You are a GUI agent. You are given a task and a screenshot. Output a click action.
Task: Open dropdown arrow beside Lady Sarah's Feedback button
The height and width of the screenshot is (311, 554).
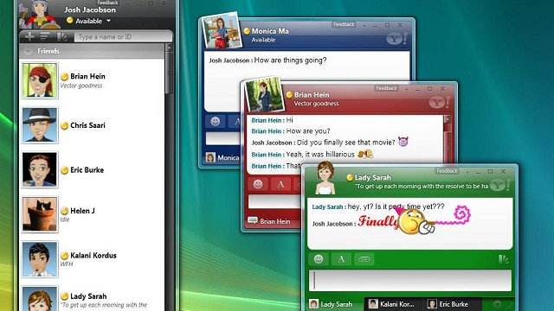pos(467,172)
